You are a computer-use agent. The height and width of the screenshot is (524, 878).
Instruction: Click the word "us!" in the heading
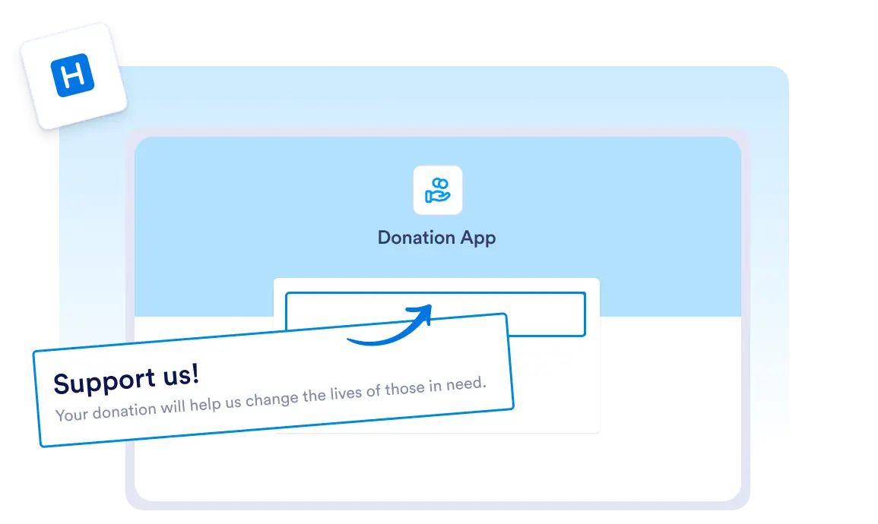pyautogui.click(x=181, y=376)
